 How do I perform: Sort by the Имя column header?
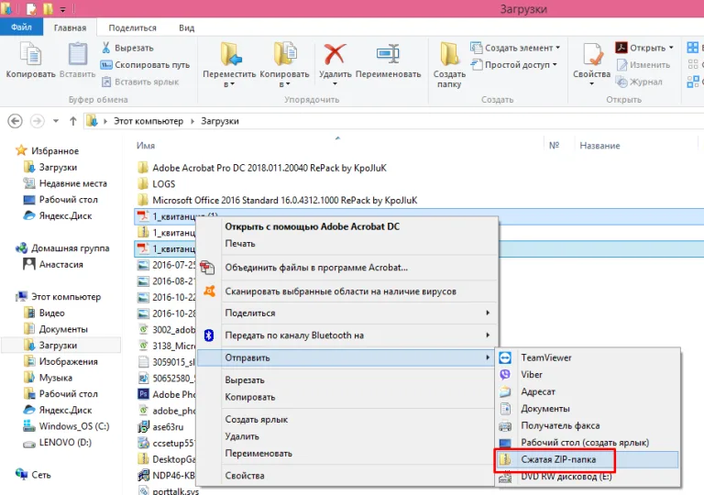tap(146, 146)
